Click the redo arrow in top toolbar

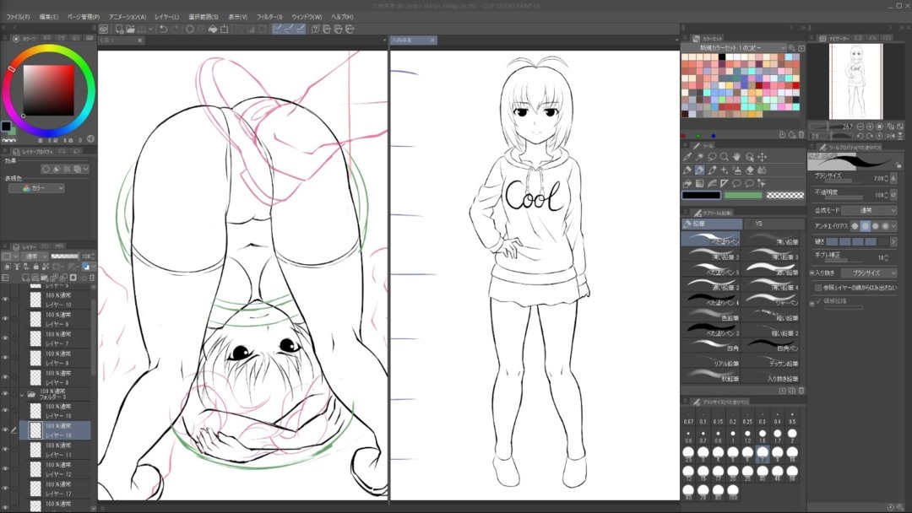(175, 29)
